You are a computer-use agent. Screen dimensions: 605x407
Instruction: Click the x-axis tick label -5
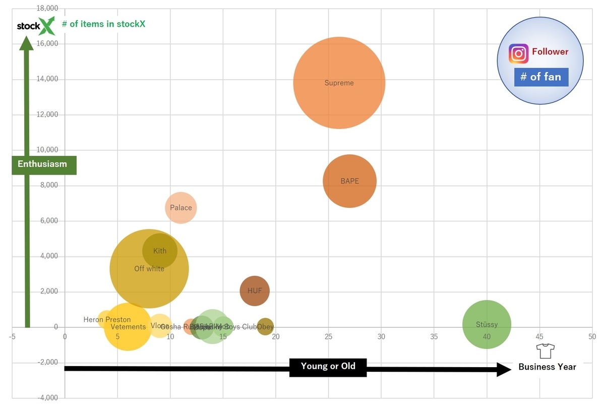12,336
